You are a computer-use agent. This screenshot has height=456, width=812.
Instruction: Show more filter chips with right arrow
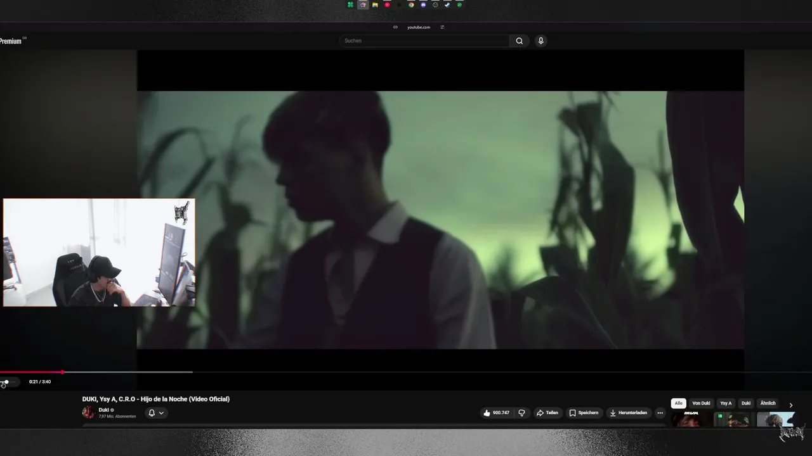(790, 405)
